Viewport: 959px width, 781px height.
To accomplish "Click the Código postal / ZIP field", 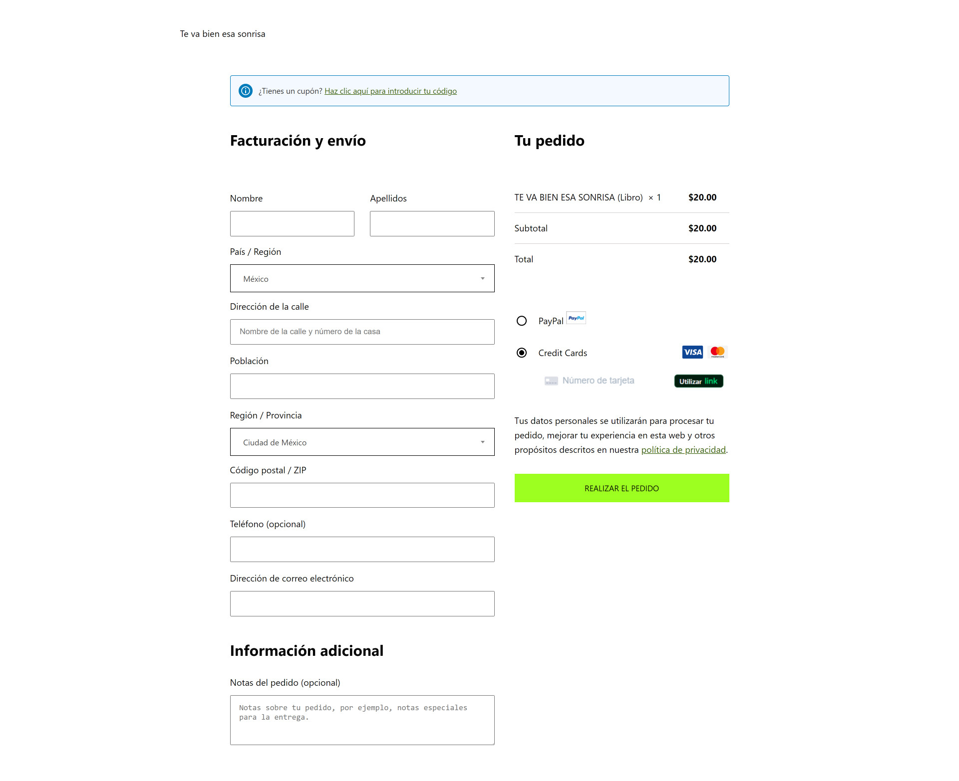I will click(x=362, y=495).
